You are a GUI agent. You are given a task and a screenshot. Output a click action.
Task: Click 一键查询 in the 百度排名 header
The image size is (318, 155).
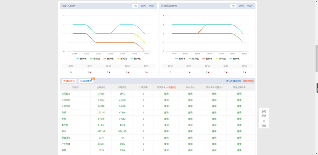pyautogui.click(x=171, y=87)
